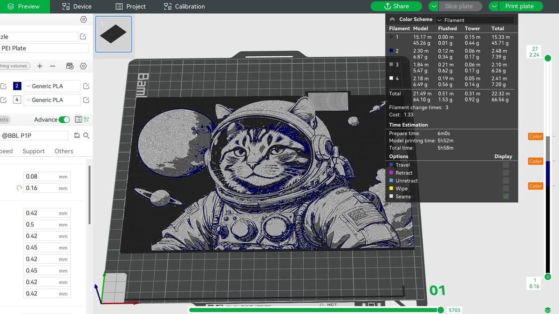The image size is (559, 314).
Task: Reset the 0.16 layer height value
Action: [x=19, y=188]
